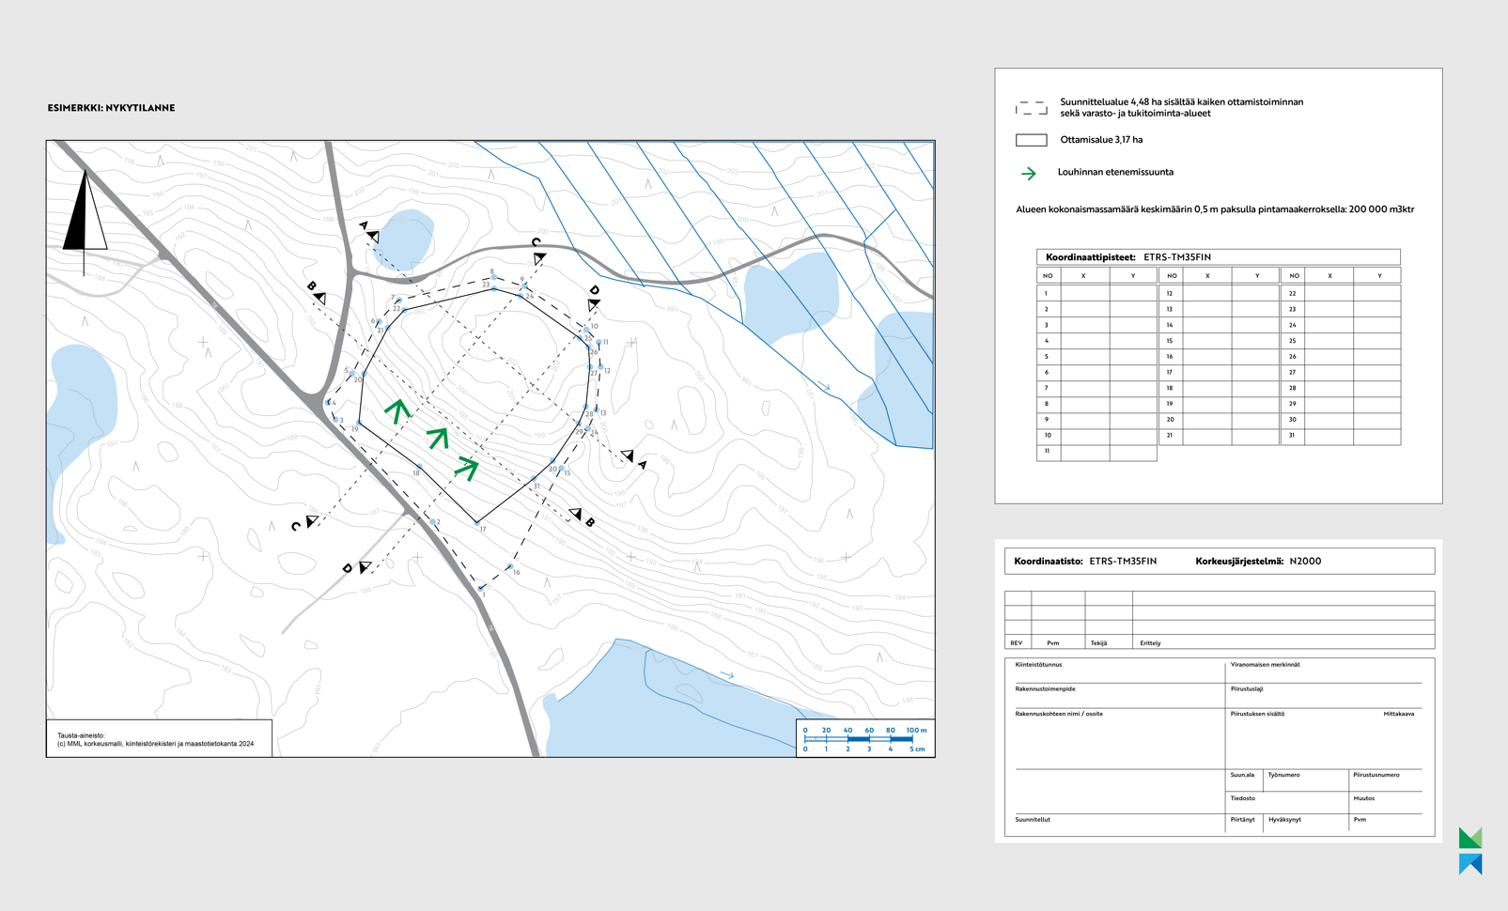Image resolution: width=1508 pixels, height=911 pixels.
Task: Click section marker B west of the road junction
Action: click(x=316, y=292)
